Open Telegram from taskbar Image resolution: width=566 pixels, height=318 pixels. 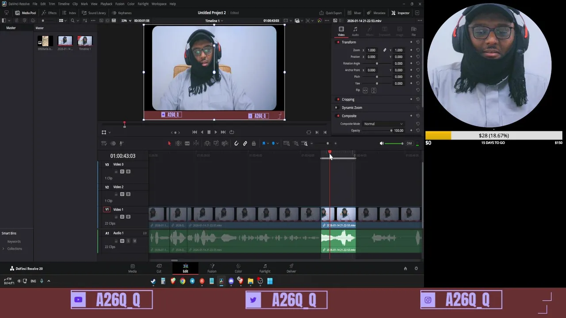point(192,281)
